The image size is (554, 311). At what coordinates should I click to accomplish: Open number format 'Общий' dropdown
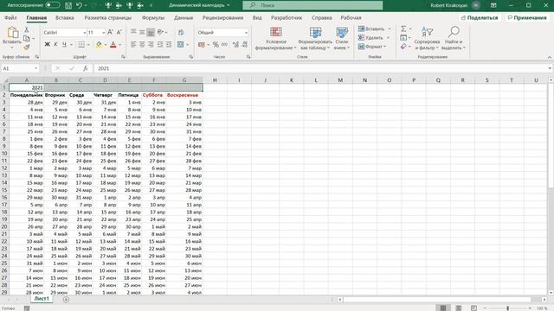click(x=246, y=33)
